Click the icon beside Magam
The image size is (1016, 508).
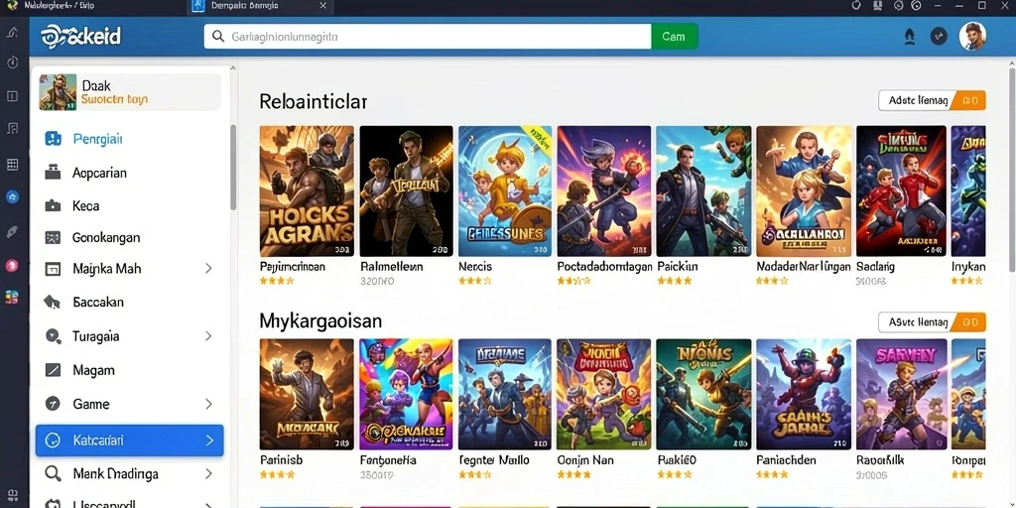point(53,370)
